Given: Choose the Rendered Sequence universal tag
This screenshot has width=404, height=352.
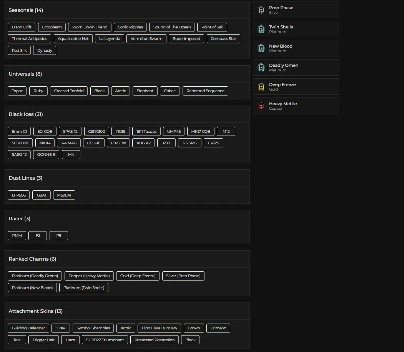Looking at the screenshot, I should [205, 91].
